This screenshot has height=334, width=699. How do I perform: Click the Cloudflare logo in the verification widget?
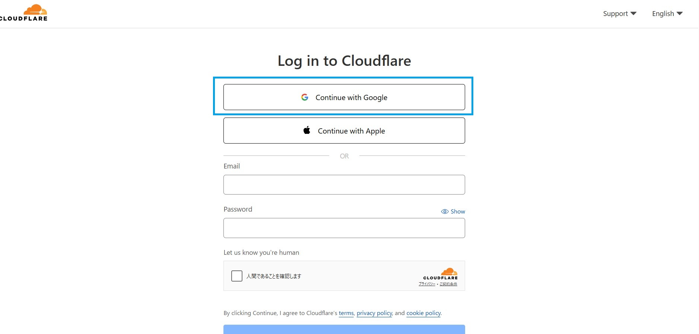click(441, 273)
